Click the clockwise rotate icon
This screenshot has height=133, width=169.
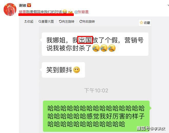(x=81, y=22)
